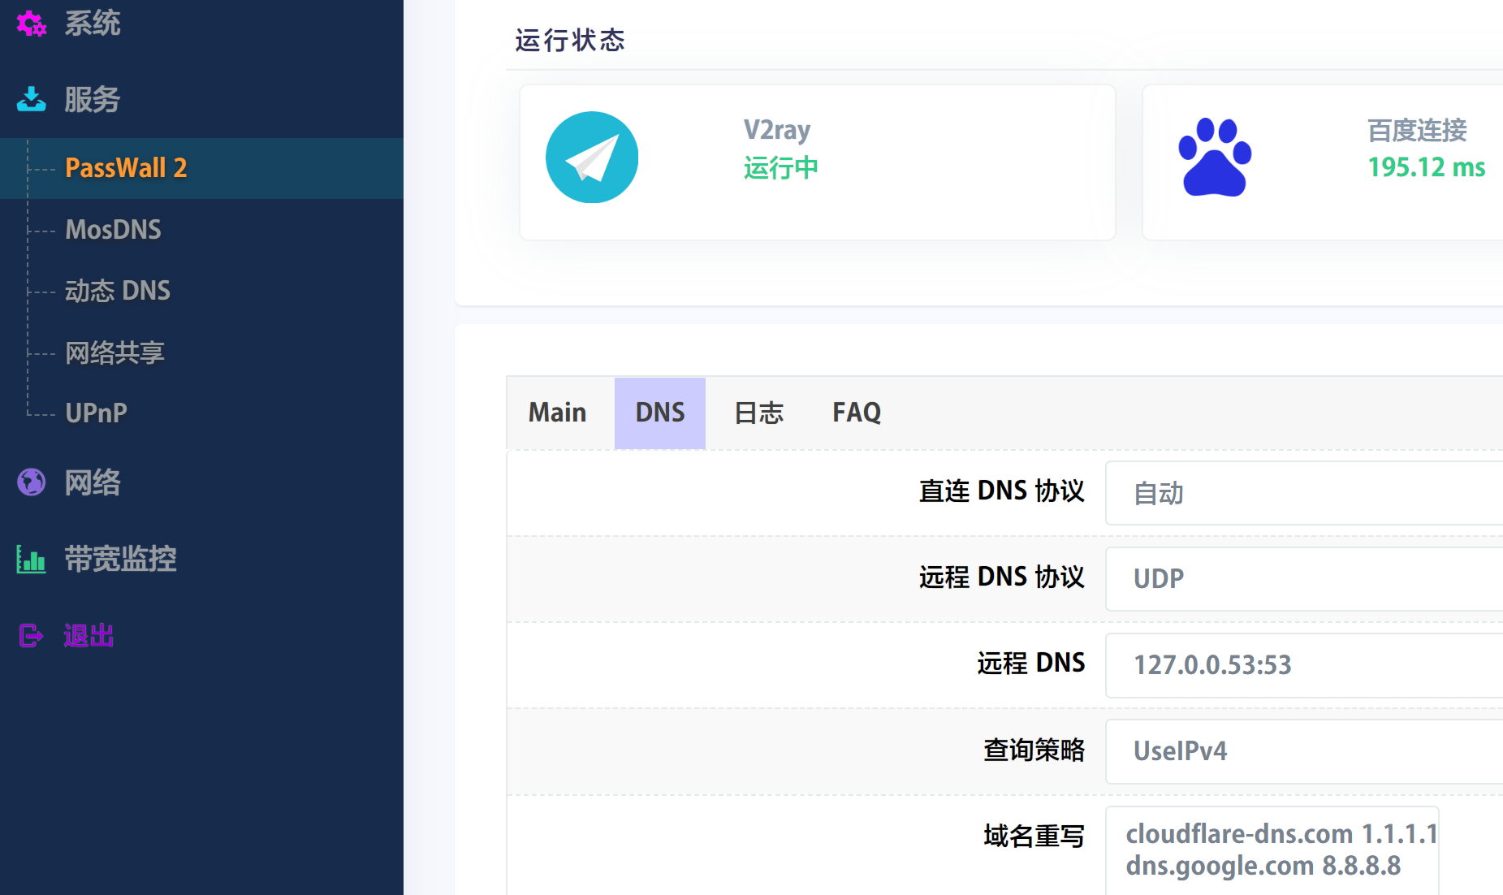Open 查询策略 dropdown showing UseIPv4
The height and width of the screenshot is (895, 1503).
(1304, 751)
